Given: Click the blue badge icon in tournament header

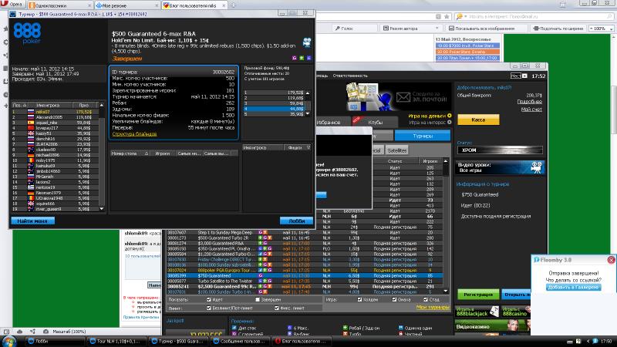Looking at the screenshot, I should 309,58.
